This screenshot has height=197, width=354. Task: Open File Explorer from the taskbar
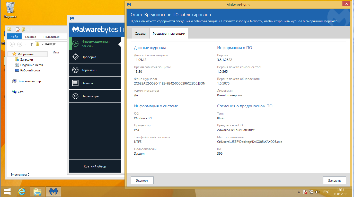click(x=38, y=192)
